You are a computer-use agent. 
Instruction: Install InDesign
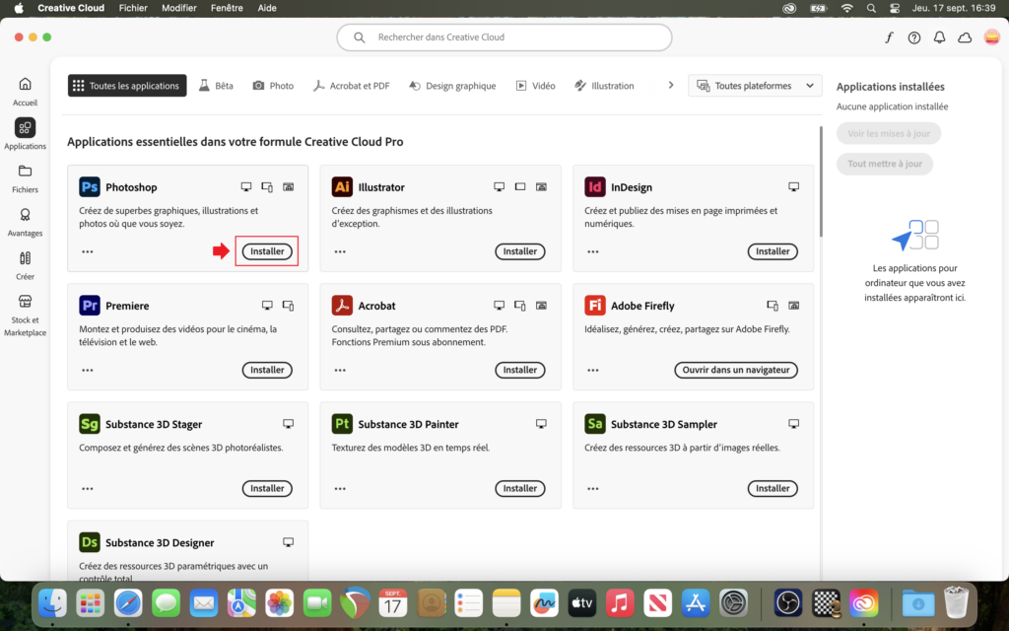773,251
